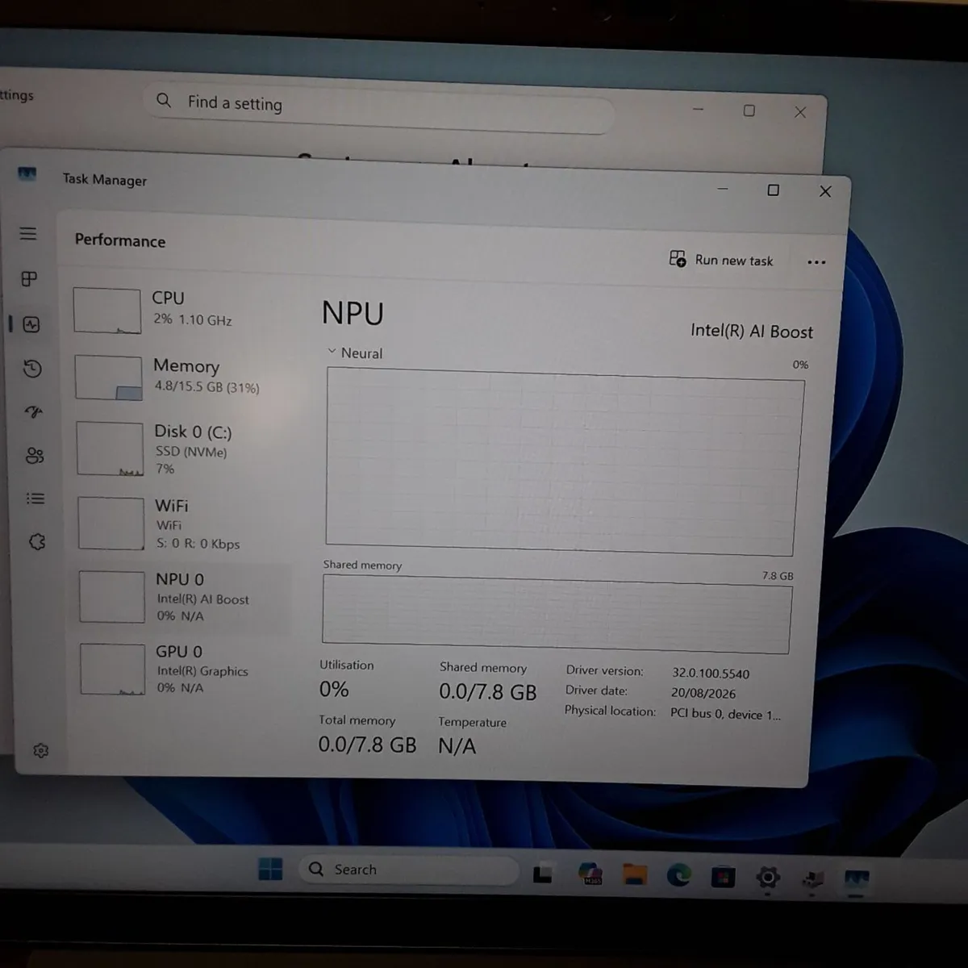Click the taskbar Search box
The height and width of the screenshot is (968, 968).
[410, 870]
